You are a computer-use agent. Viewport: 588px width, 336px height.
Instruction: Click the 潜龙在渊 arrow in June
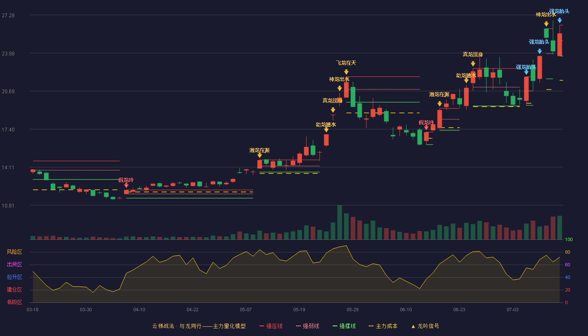pos(439,104)
